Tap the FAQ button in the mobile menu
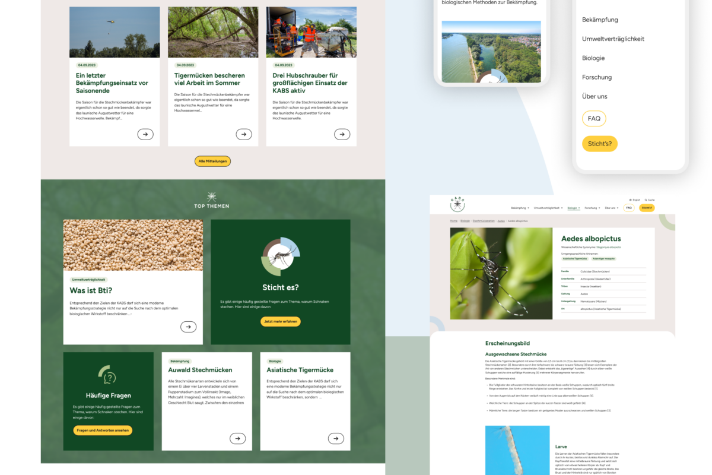712x475 pixels. tap(594, 119)
